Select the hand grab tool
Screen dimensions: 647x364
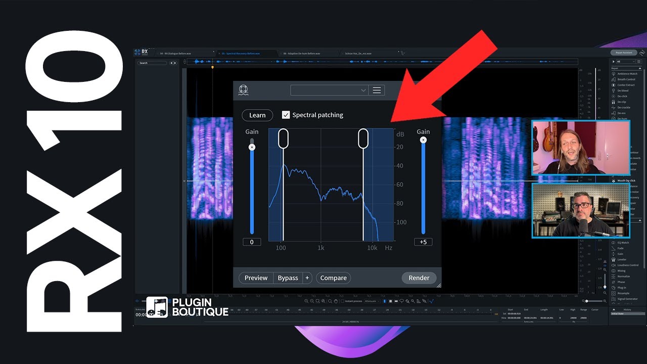(336, 301)
